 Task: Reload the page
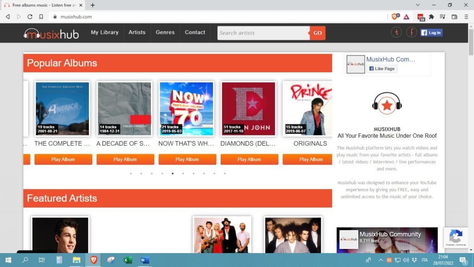point(30,17)
